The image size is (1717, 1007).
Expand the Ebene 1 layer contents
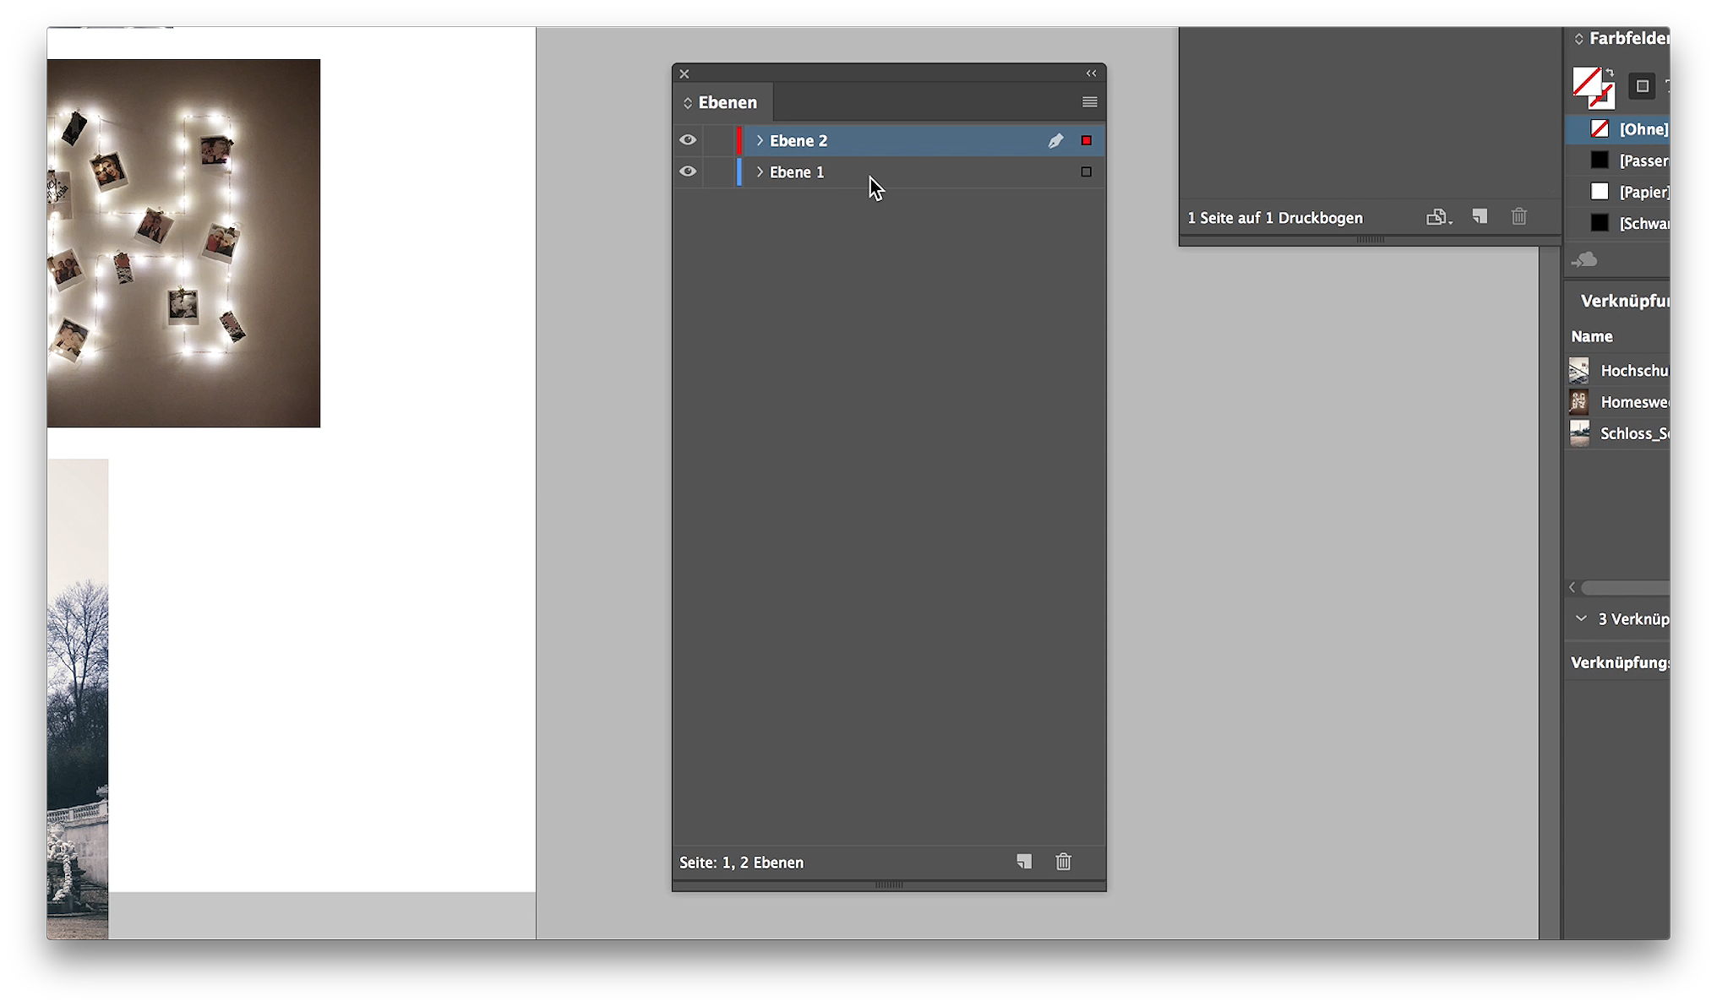(x=760, y=171)
